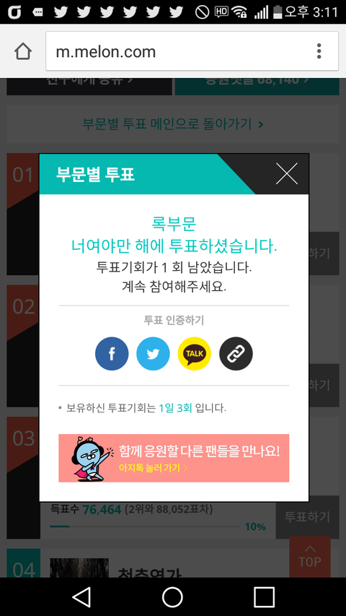Image resolution: width=346 pixels, height=616 pixels.
Task: Tap Android recent apps square button
Action: tap(264, 597)
